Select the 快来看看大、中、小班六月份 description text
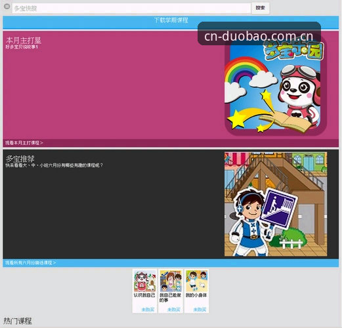Screen dimensions: 342x328 pos(54,165)
